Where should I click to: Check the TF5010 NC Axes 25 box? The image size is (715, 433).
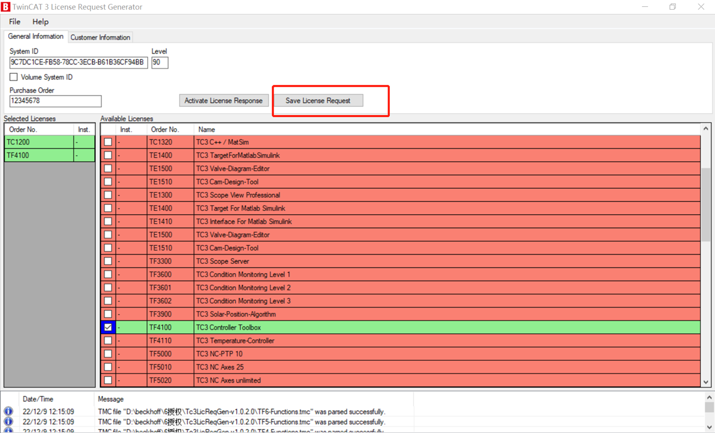click(x=108, y=367)
